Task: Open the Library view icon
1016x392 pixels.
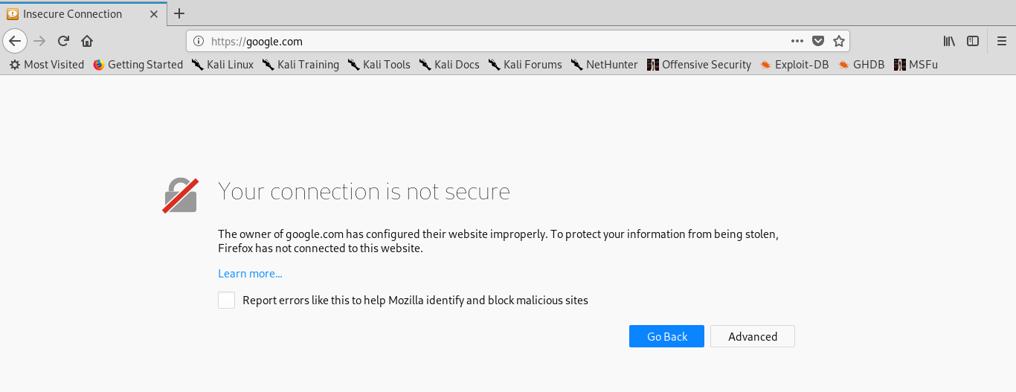Action: (x=949, y=41)
